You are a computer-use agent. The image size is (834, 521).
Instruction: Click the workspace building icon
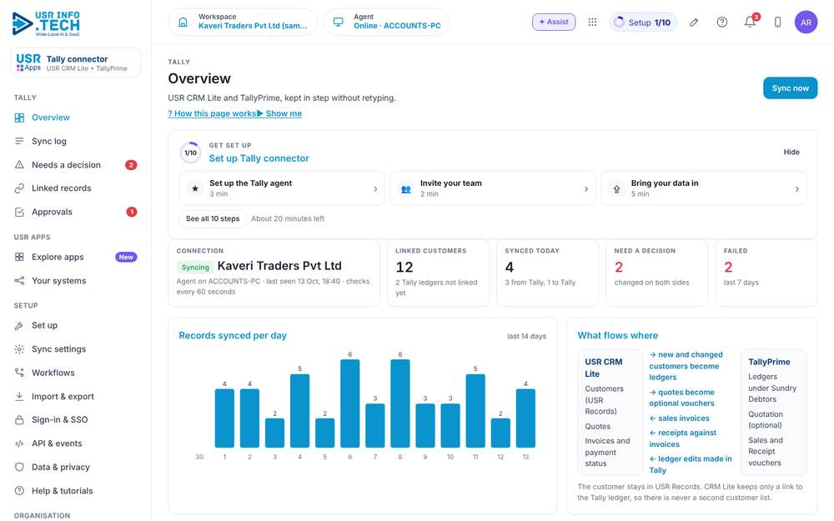[183, 22]
